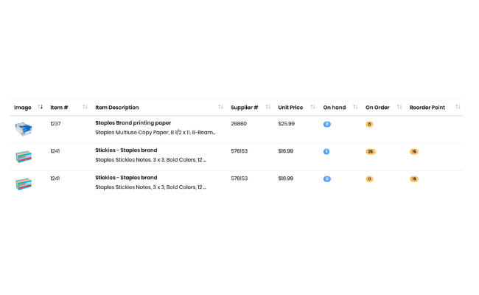Sort by Item Description column arrows
The height and width of the screenshot is (295, 479).
220,107
